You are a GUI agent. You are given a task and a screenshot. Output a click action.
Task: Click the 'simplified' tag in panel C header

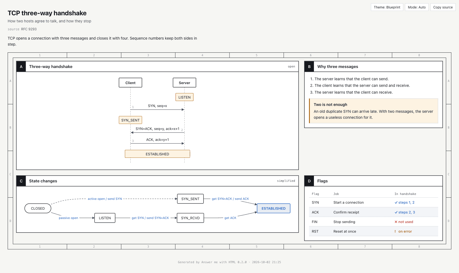click(286, 181)
